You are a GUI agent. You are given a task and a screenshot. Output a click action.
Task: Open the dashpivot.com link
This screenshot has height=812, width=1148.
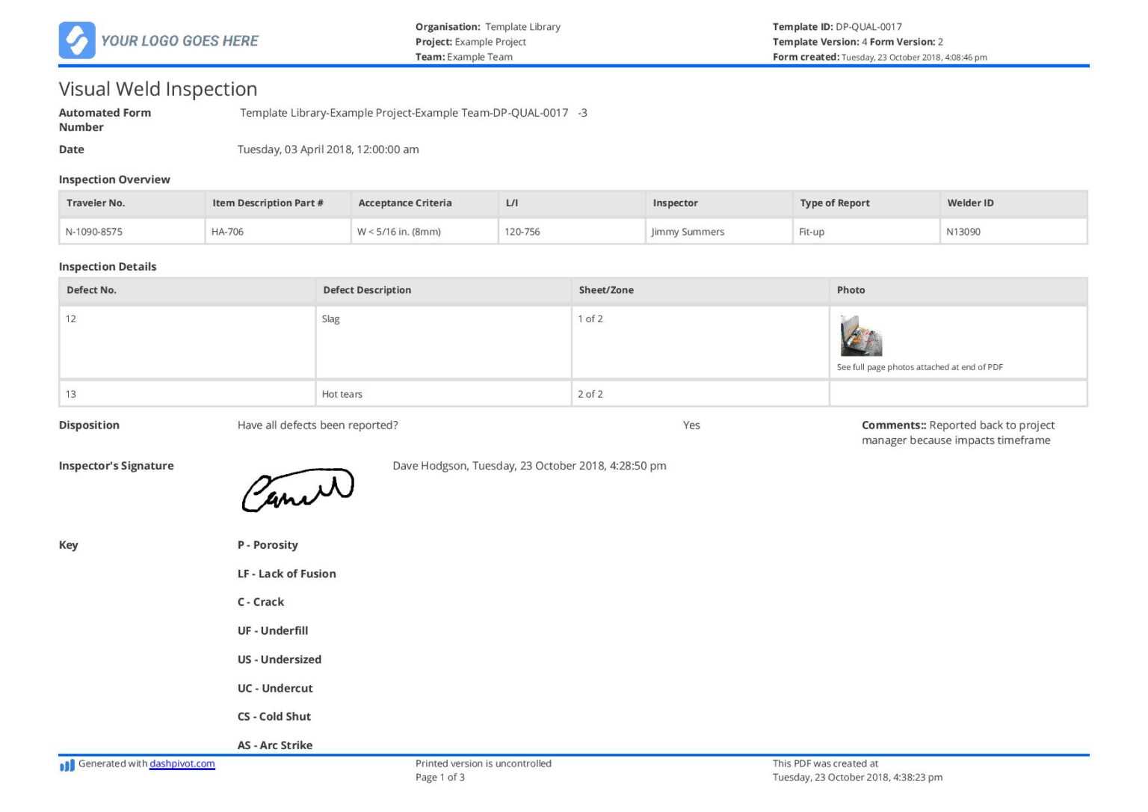(x=182, y=763)
